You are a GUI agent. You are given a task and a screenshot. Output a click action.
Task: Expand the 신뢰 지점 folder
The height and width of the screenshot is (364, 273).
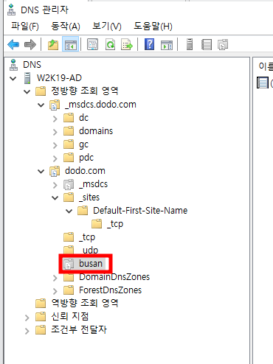27,318
